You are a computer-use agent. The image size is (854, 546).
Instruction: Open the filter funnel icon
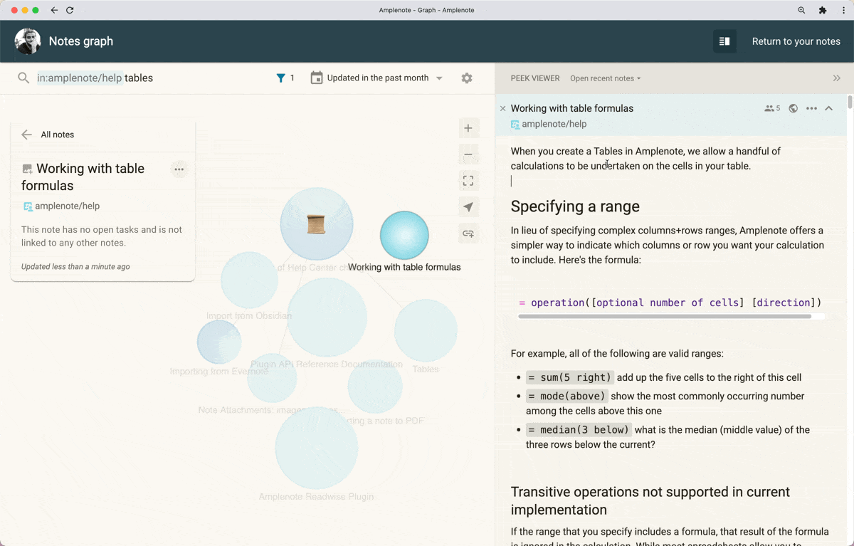[x=281, y=78]
